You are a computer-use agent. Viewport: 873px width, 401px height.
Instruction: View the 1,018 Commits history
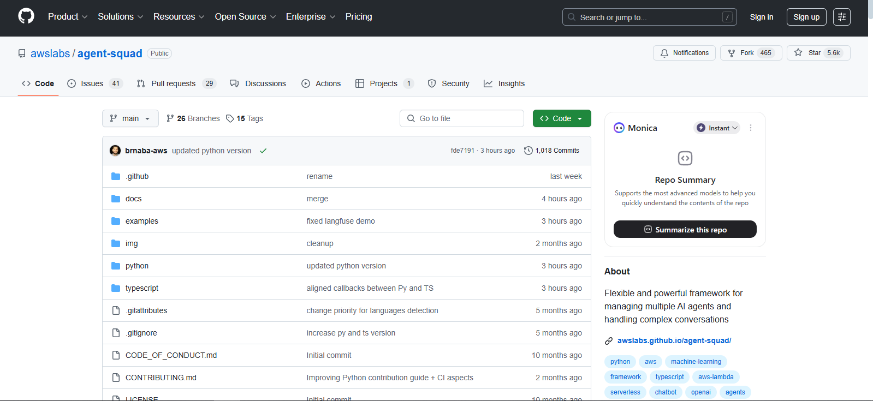(551, 151)
